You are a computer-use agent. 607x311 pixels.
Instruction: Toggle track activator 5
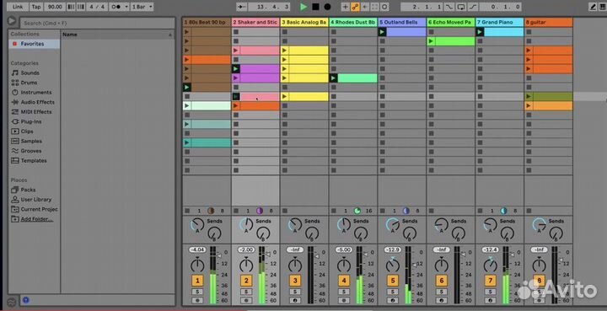click(393, 281)
